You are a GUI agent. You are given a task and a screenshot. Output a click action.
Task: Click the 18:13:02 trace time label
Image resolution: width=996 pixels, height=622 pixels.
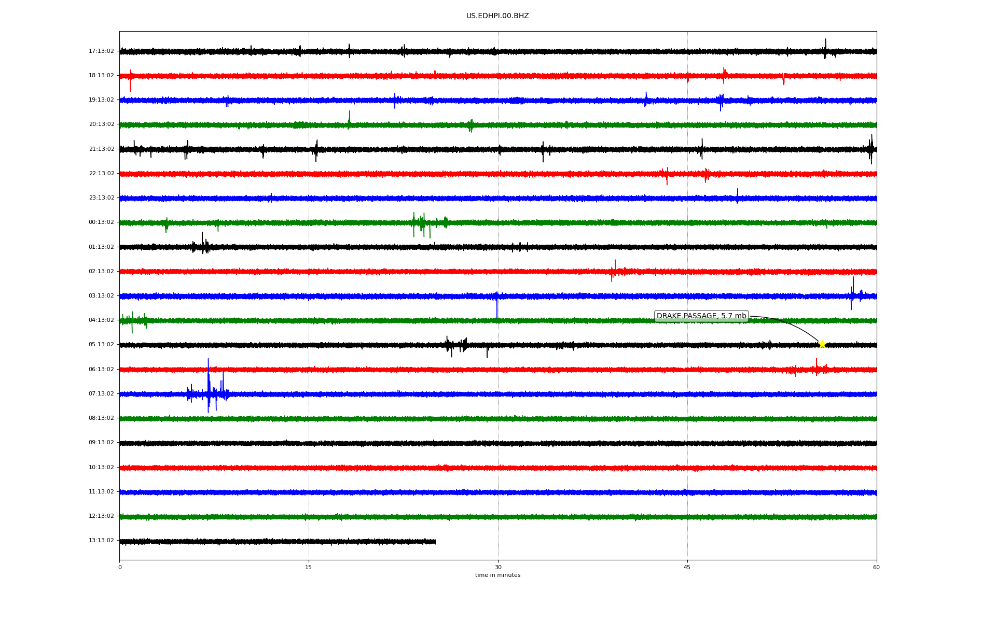click(101, 76)
